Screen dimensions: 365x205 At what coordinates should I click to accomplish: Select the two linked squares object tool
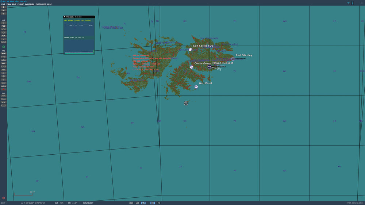click(x=4, y=66)
